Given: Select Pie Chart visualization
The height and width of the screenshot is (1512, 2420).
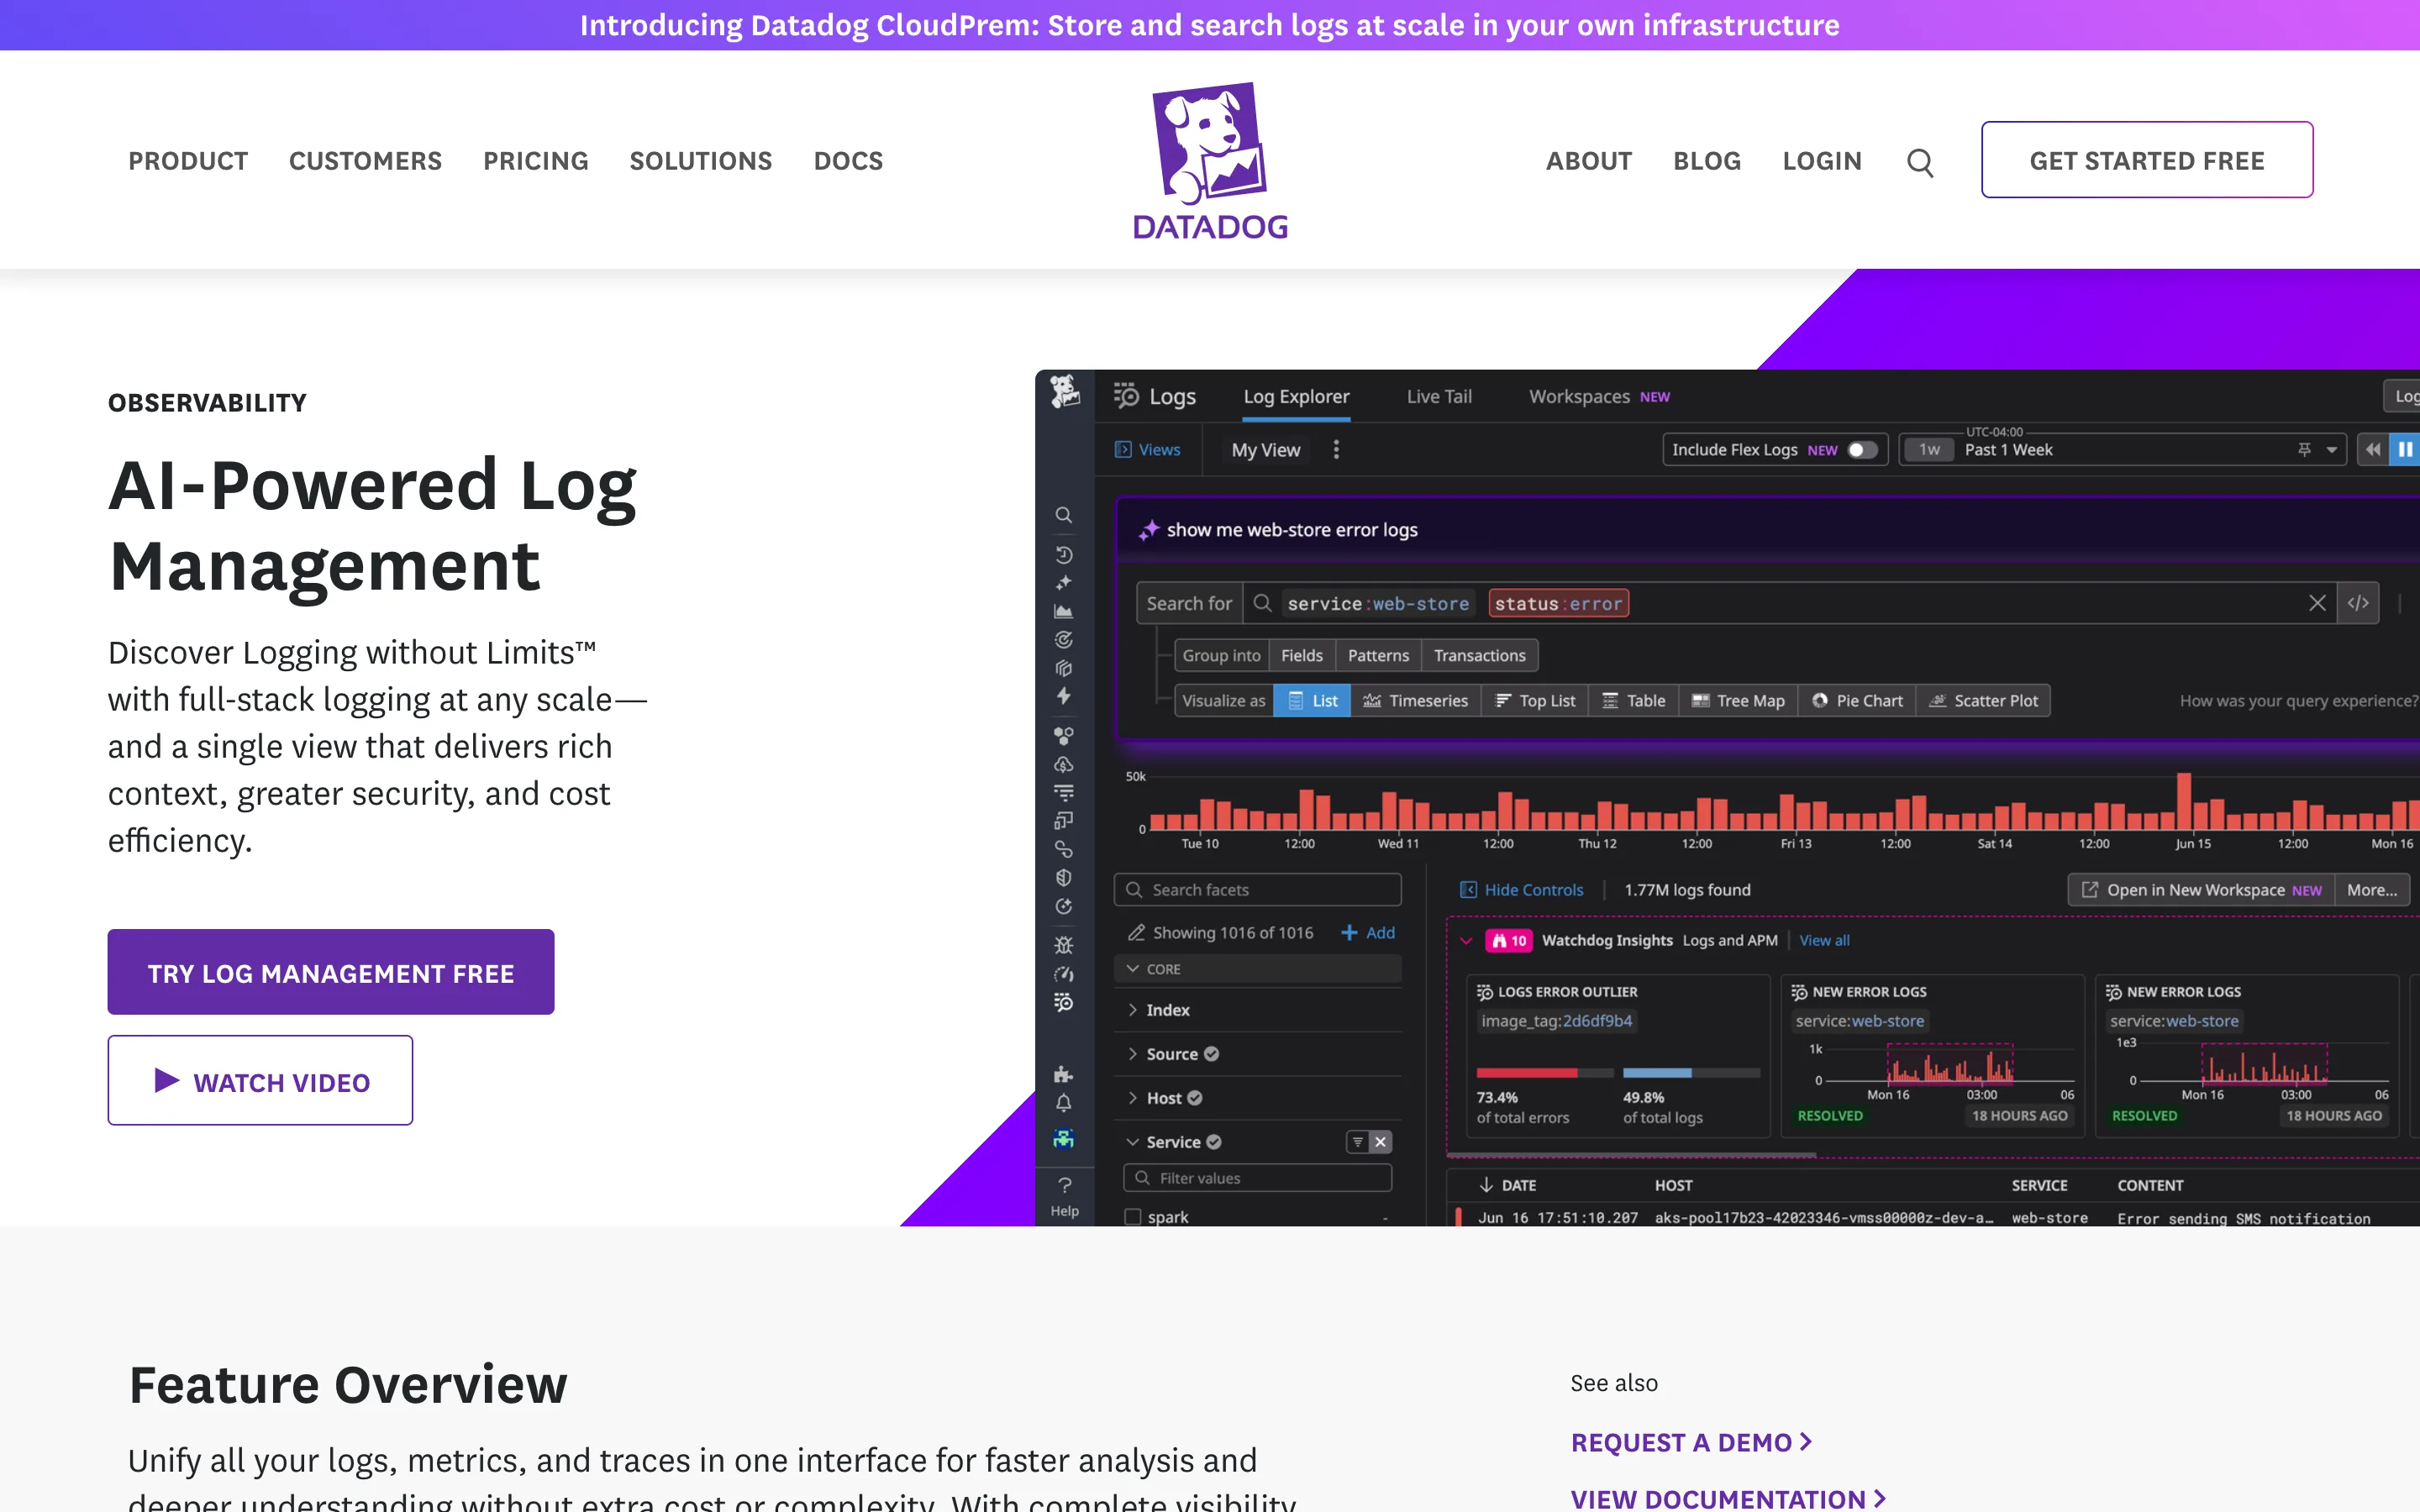Looking at the screenshot, I should coord(1857,701).
